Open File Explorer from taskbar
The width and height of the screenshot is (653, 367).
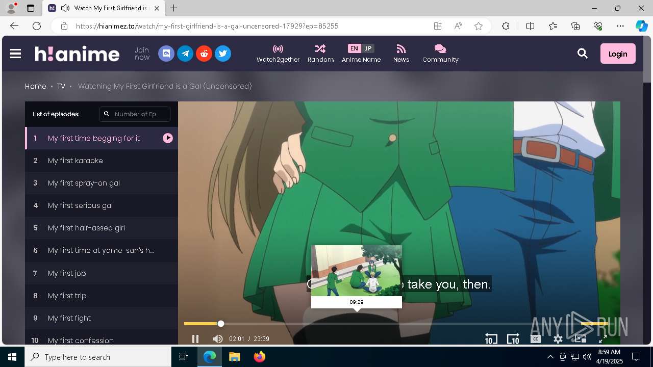click(234, 357)
